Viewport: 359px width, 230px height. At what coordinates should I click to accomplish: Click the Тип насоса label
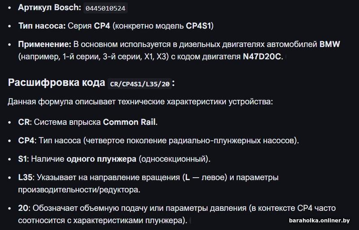coord(42,26)
